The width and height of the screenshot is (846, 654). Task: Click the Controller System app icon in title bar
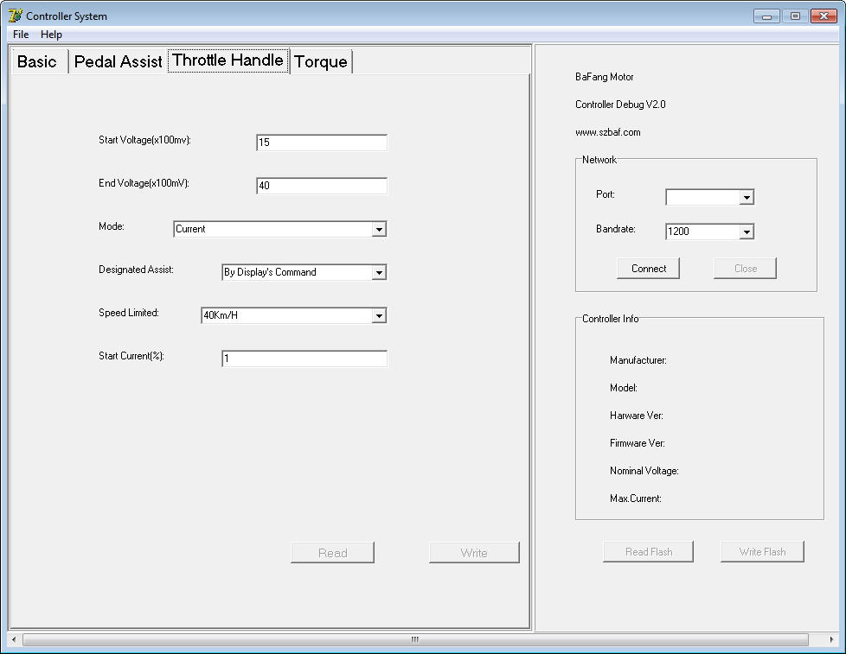[x=15, y=16]
